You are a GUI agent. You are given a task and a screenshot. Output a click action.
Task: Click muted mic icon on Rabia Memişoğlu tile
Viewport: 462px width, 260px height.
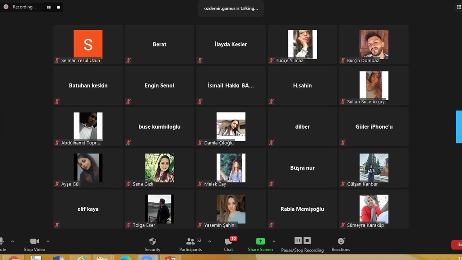point(271,225)
